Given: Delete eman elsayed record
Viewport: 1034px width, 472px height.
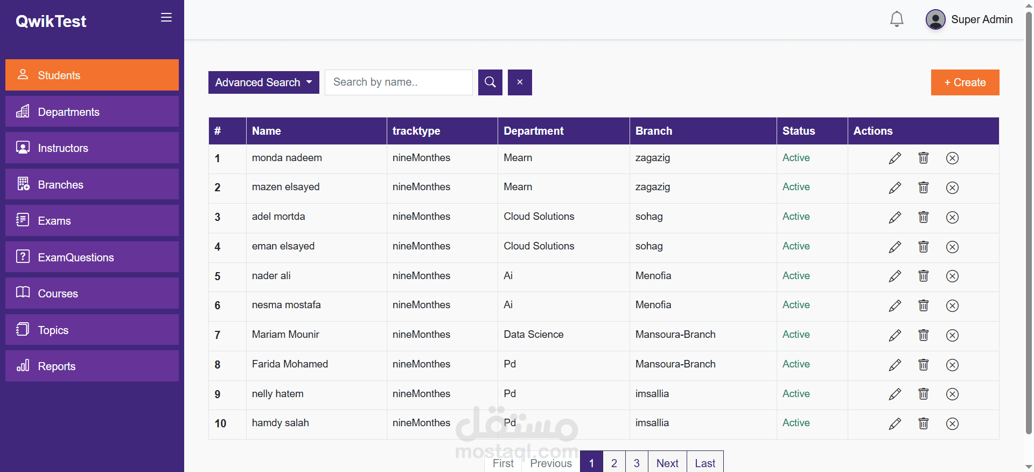Looking at the screenshot, I should (x=924, y=247).
